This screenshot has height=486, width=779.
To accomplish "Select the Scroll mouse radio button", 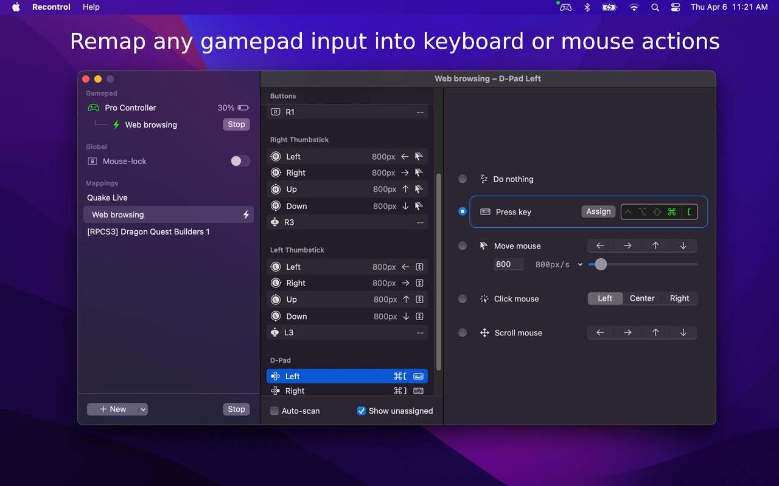I will 463,332.
